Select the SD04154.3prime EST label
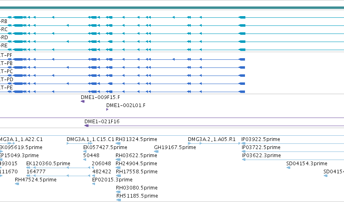Viewport: 344px width, 202px height. 307,164
